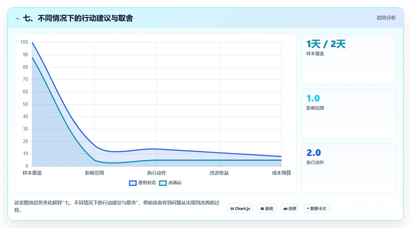Click the 100 y-axis tick label

24,42
